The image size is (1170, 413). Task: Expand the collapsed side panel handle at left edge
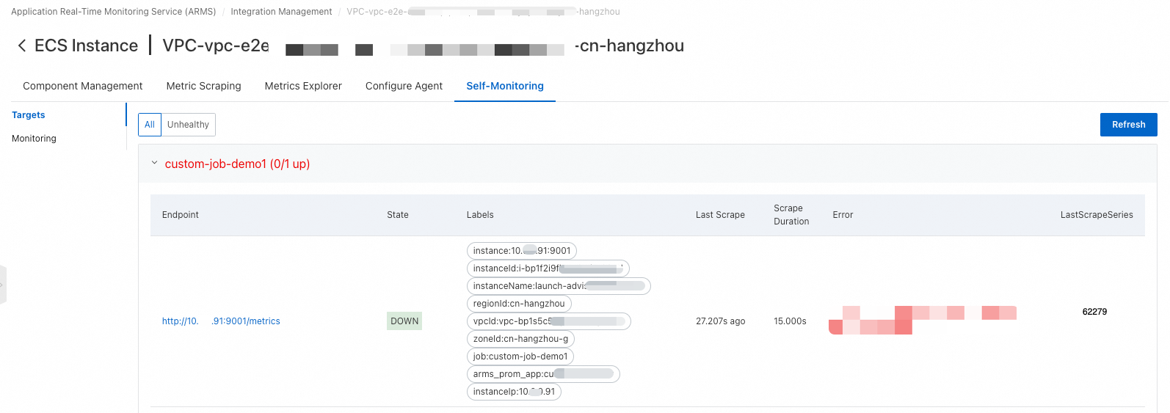[2, 285]
